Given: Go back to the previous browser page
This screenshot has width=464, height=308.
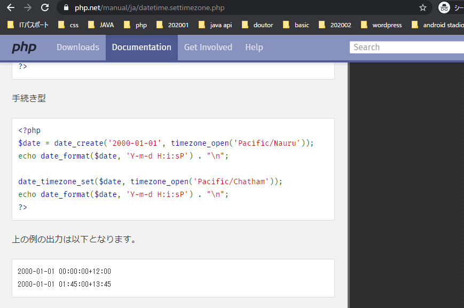Looking at the screenshot, I should tap(11, 7).
